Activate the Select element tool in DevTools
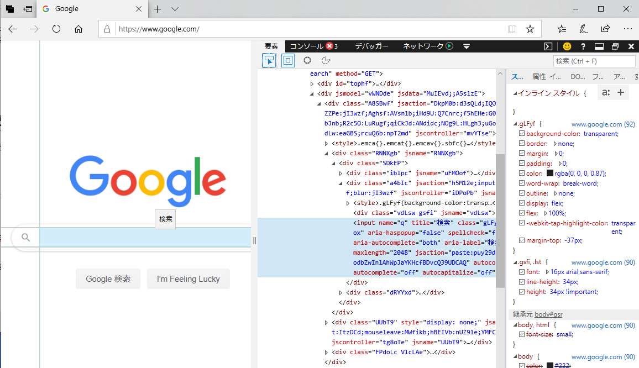 point(269,60)
